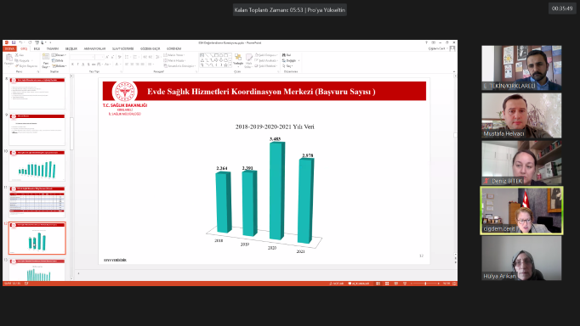The image size is (580, 326).
Task: Switch to Slide Sorter view in status bar
Action: pos(387,284)
